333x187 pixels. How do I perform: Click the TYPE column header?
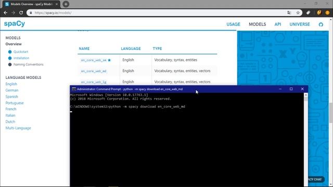[x=157, y=48]
